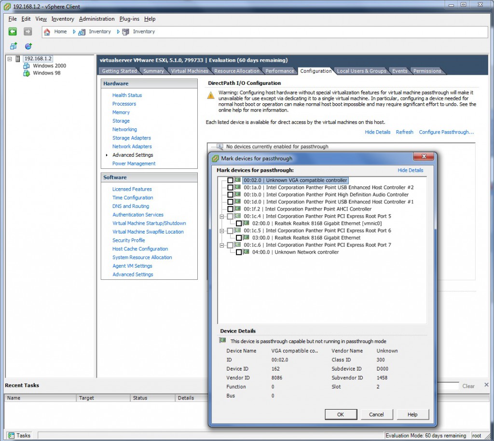Click the green Back navigation arrow
Image resolution: width=494 pixels, height=441 pixels.
pos(13,31)
